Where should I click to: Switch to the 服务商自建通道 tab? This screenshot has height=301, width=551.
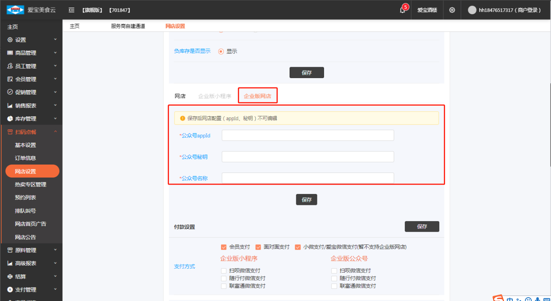(128, 26)
